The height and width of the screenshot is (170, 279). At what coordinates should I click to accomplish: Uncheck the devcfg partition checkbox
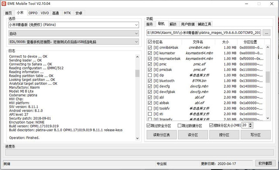pos(150,86)
